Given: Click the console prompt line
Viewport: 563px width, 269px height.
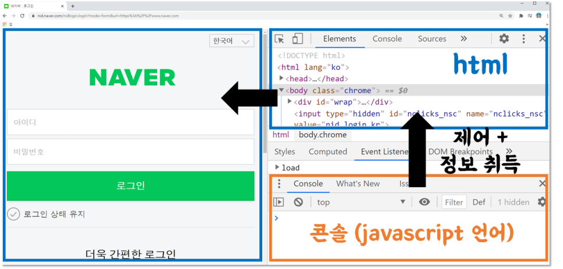Looking at the screenshot, I should (409, 218).
